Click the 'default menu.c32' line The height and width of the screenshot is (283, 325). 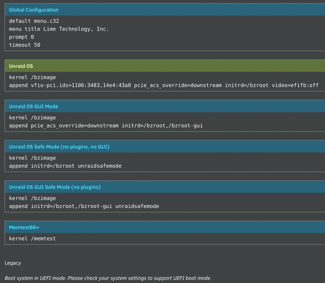click(34, 21)
